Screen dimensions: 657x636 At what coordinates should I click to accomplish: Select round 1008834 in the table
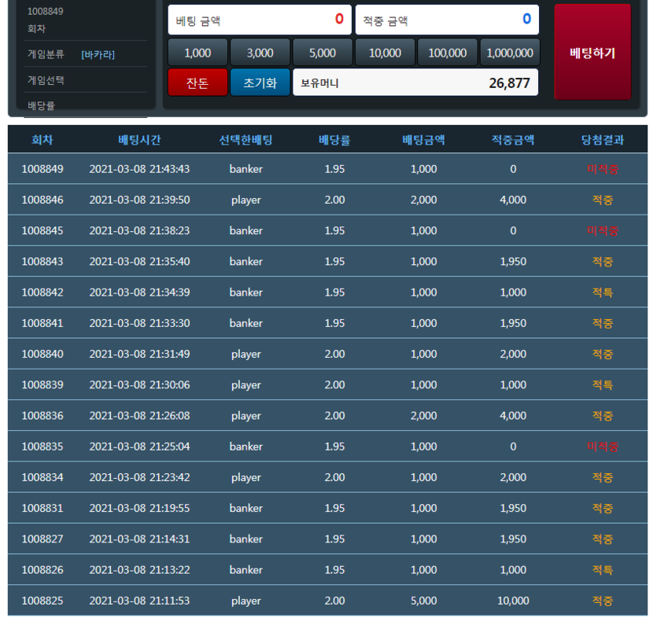coord(42,477)
